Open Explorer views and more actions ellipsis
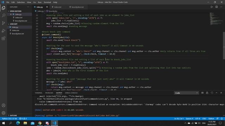The height and width of the screenshot is (126, 225). tap(28, 7)
